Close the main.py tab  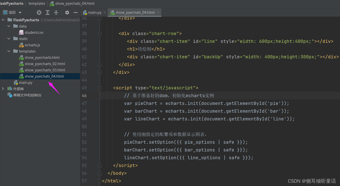[105, 13]
